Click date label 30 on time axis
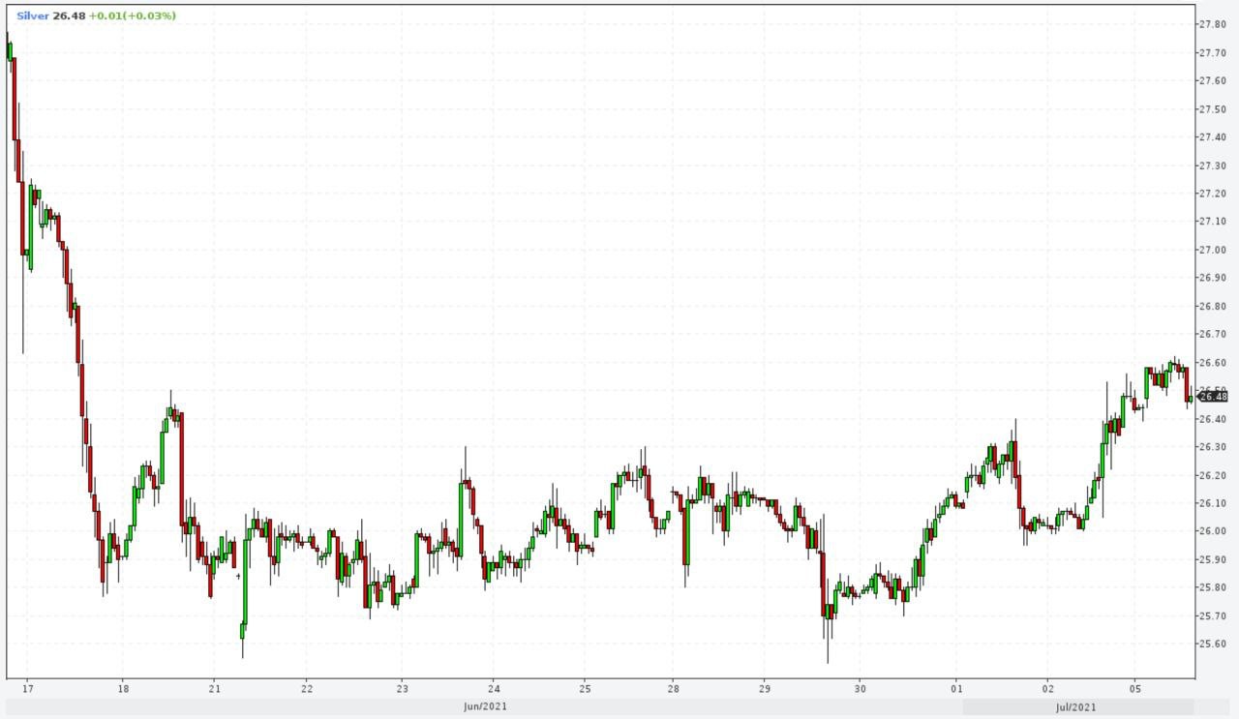 [x=860, y=689]
